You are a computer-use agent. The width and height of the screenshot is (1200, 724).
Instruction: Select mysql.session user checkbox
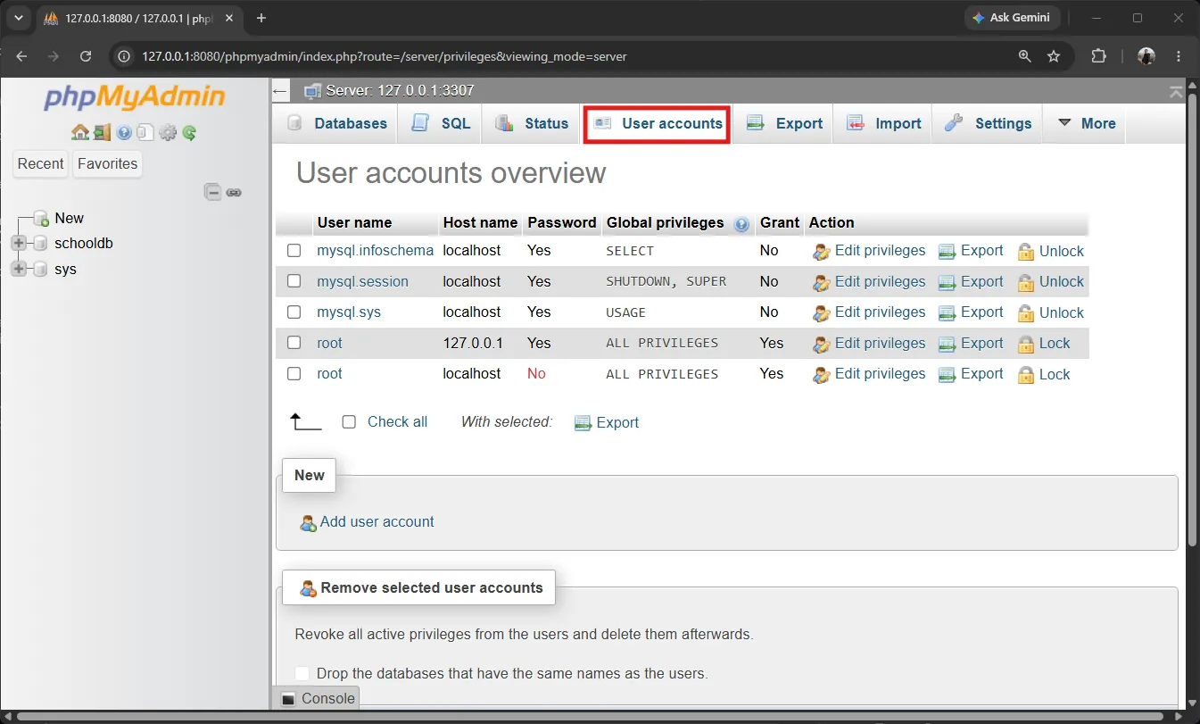click(x=294, y=281)
